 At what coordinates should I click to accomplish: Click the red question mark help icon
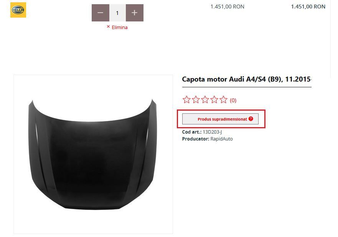pyautogui.click(x=251, y=119)
